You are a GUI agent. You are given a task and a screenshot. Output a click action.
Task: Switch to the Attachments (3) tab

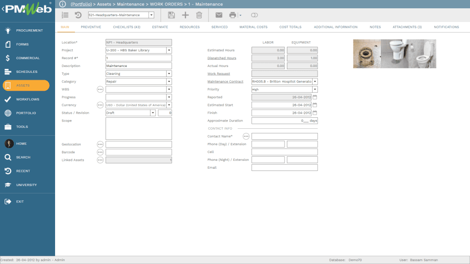click(x=407, y=27)
